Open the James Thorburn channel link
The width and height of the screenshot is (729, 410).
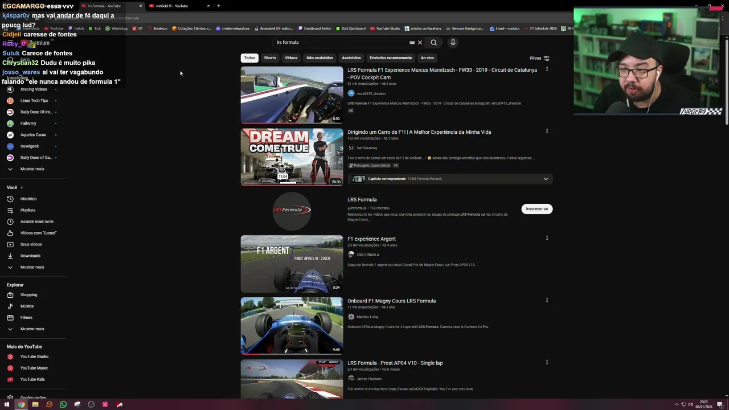pyautogui.click(x=369, y=379)
